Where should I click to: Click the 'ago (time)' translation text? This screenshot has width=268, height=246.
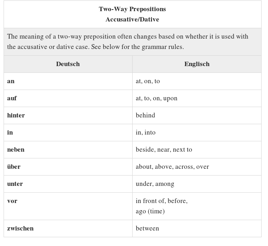coord(150,211)
